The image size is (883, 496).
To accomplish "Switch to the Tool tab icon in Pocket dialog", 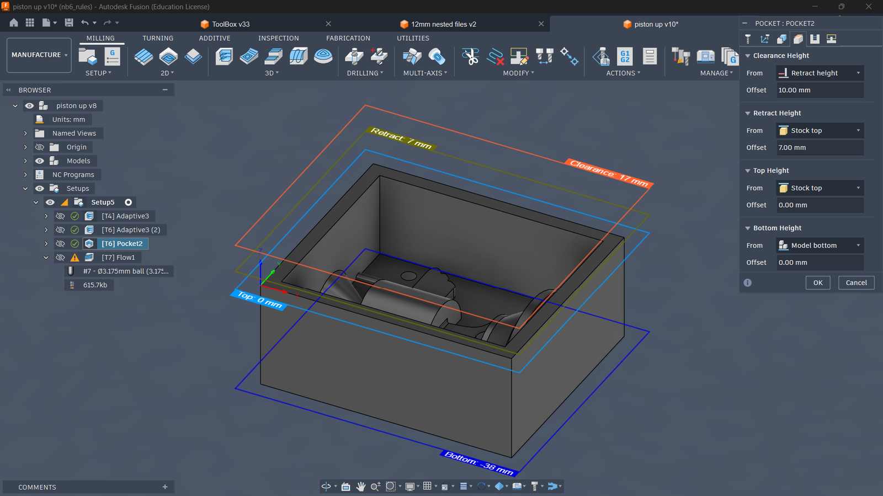I will pos(748,39).
